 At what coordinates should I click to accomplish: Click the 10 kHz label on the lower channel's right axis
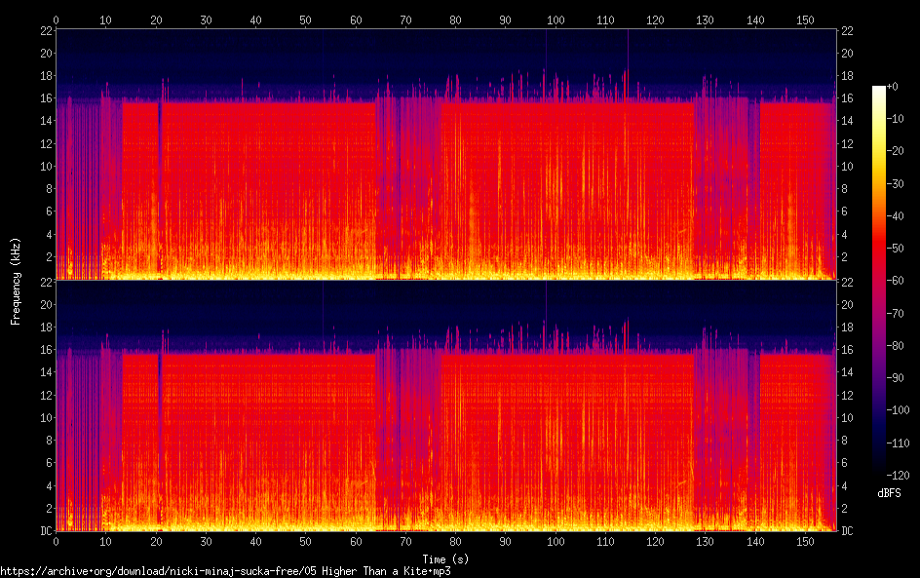[848, 417]
